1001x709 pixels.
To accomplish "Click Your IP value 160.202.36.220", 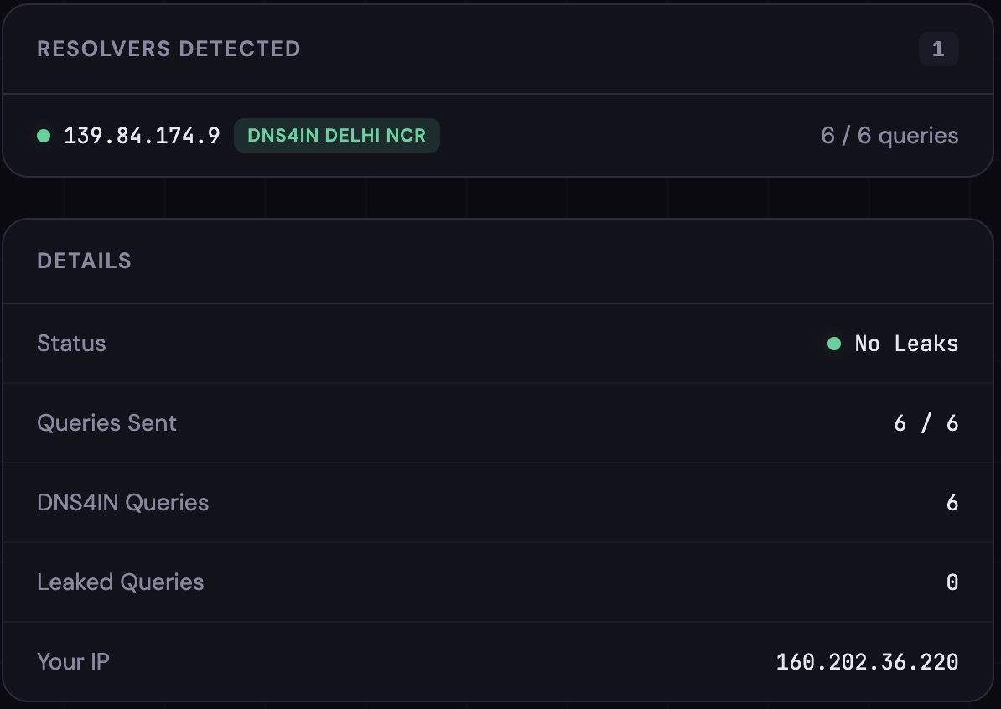I will click(x=867, y=661).
